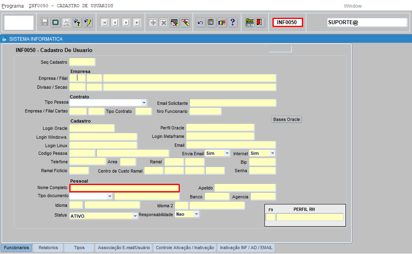Click the Email field under Cadastro
Viewport: 412px width, 254px height.
tap(231, 145)
